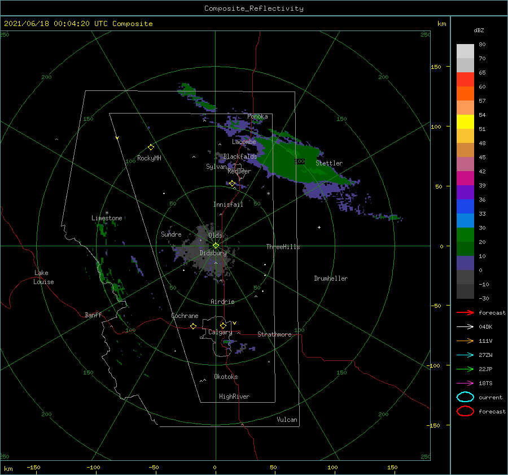508x475 pixels.
Task: Click the 2021/06/18 UTC Composite timestamp
Action: [x=78, y=24]
